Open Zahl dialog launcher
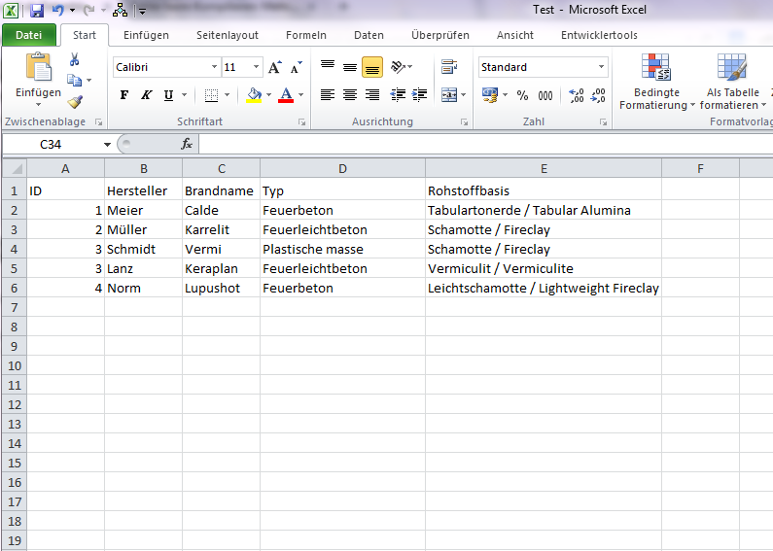This screenshot has width=773, height=551. [603, 122]
